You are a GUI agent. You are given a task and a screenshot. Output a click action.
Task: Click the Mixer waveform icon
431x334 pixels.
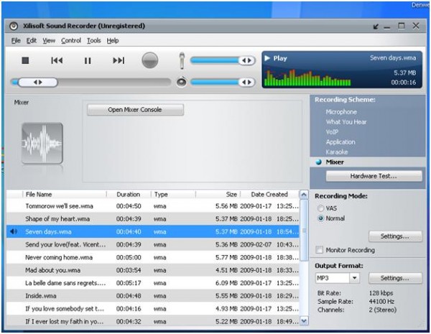pyautogui.click(x=42, y=143)
